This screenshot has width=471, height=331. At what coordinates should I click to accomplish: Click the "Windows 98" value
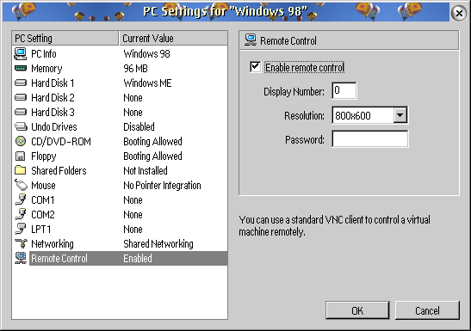click(147, 53)
